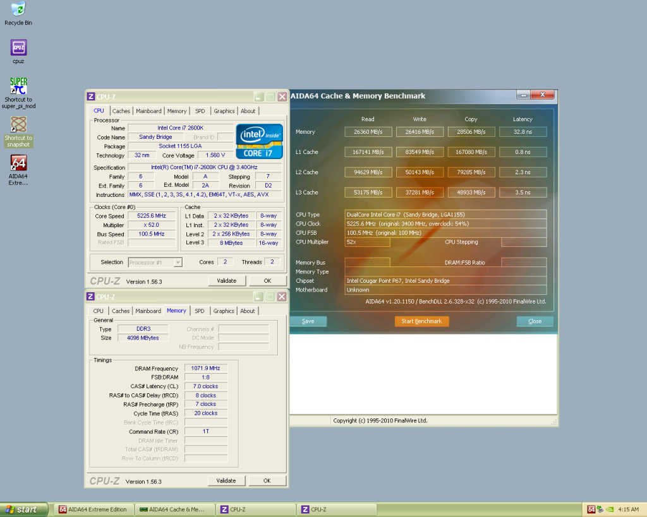Click Validate in the top CPU-Z window
647x517 pixels.
(227, 281)
